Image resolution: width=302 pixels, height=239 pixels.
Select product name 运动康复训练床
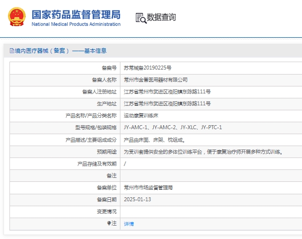click(141, 116)
